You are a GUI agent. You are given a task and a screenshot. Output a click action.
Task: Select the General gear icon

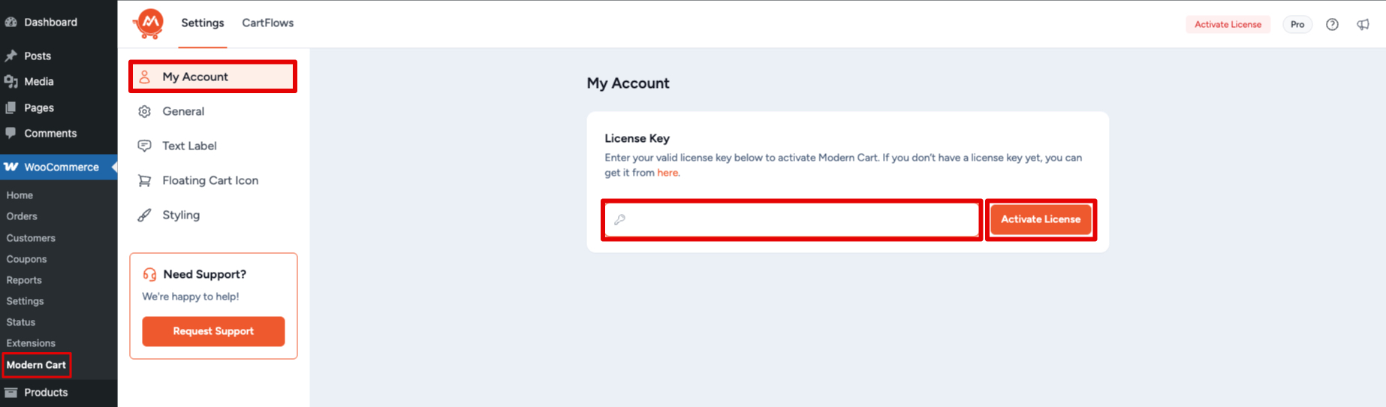(144, 111)
